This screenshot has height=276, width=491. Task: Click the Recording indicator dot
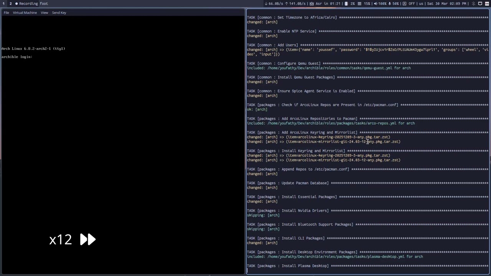[x=16, y=3]
